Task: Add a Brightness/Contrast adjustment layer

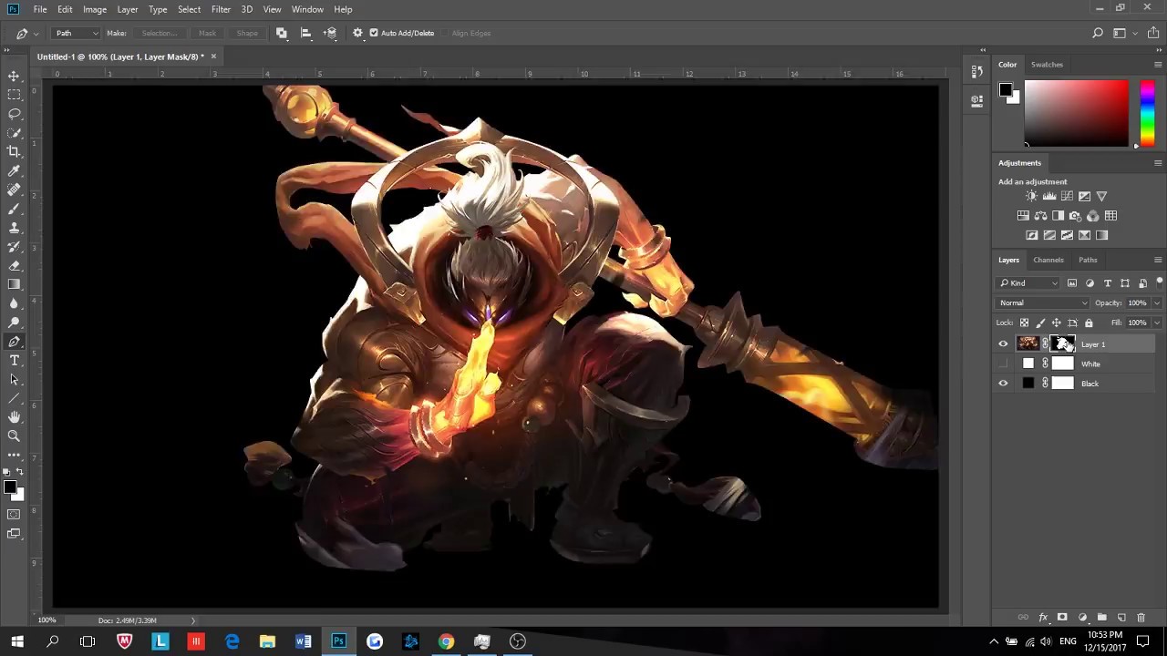Action: [x=1032, y=196]
